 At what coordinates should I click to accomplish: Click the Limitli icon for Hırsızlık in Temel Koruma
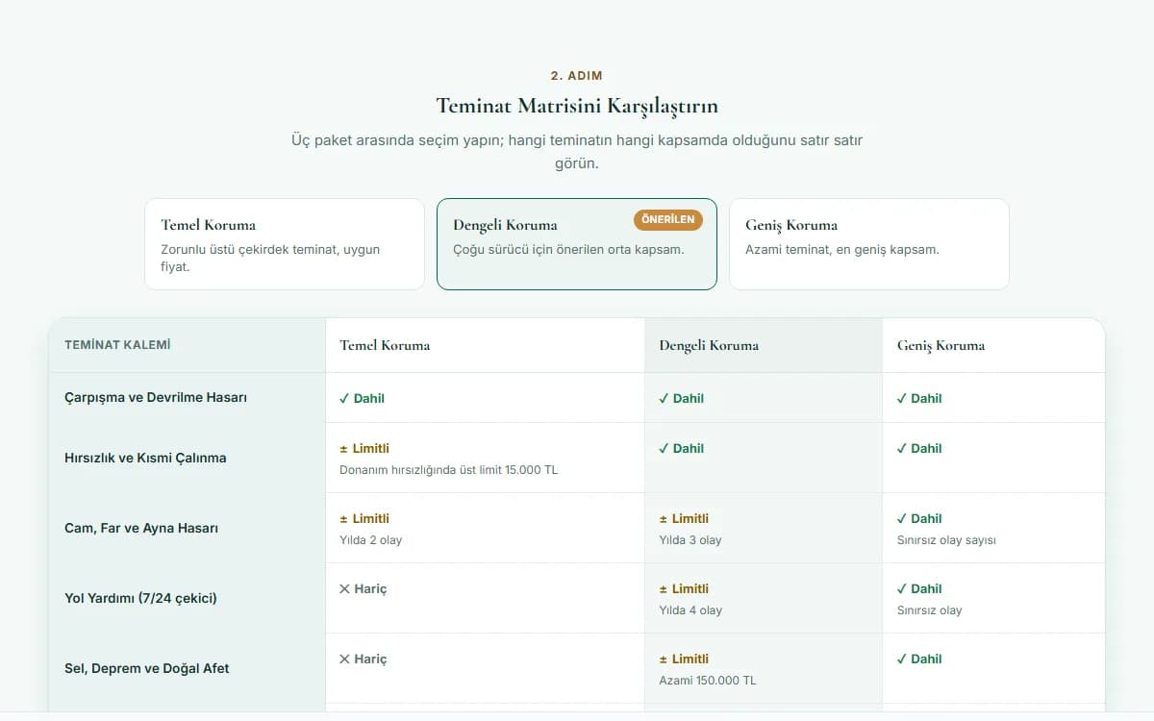point(344,448)
